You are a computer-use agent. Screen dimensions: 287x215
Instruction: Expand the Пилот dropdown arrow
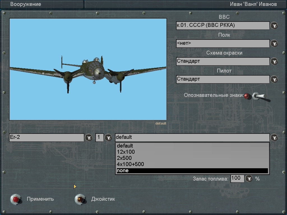274,79
